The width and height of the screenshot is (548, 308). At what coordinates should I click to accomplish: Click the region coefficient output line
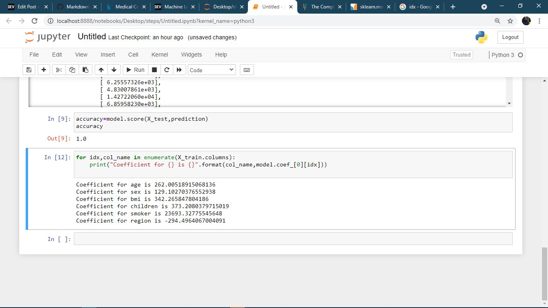coord(151,221)
